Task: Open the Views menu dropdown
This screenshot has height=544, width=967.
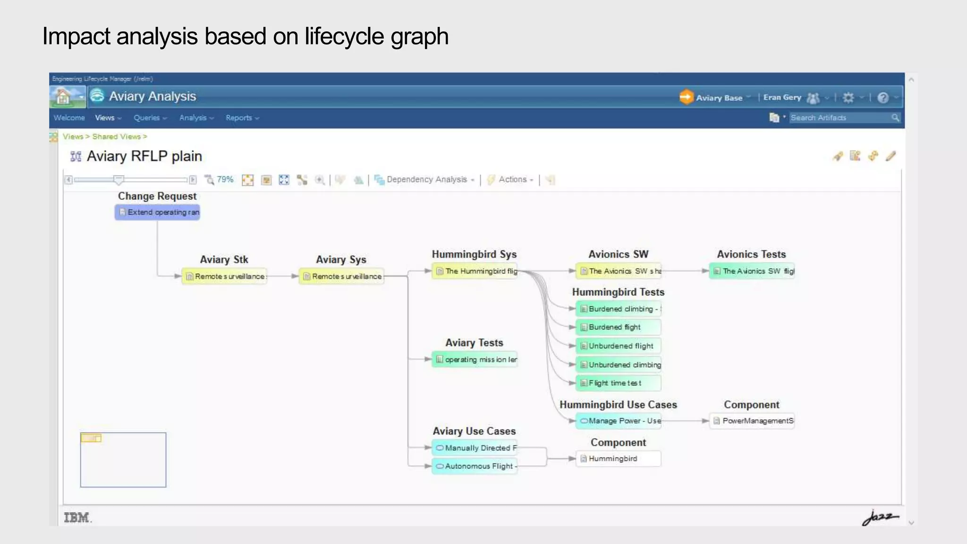Action: pos(108,118)
